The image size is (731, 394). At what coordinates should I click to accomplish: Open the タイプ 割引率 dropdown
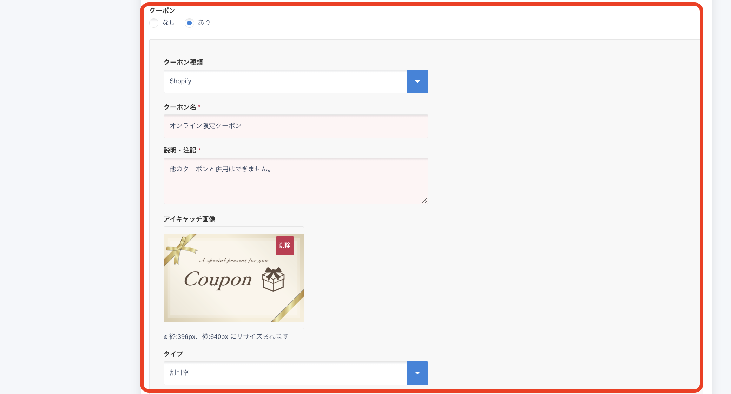(x=296, y=373)
